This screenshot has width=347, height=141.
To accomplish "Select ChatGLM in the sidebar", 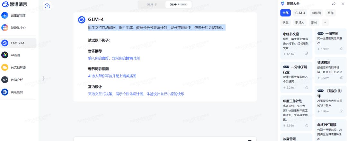I will pos(18,43).
